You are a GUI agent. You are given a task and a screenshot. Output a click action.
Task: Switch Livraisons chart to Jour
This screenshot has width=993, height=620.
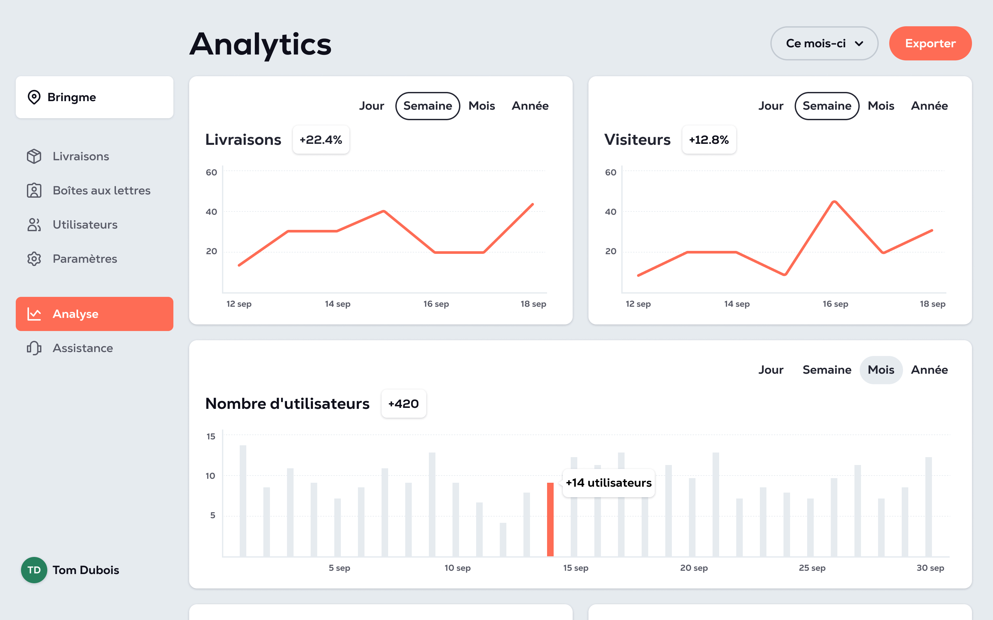[x=371, y=106]
